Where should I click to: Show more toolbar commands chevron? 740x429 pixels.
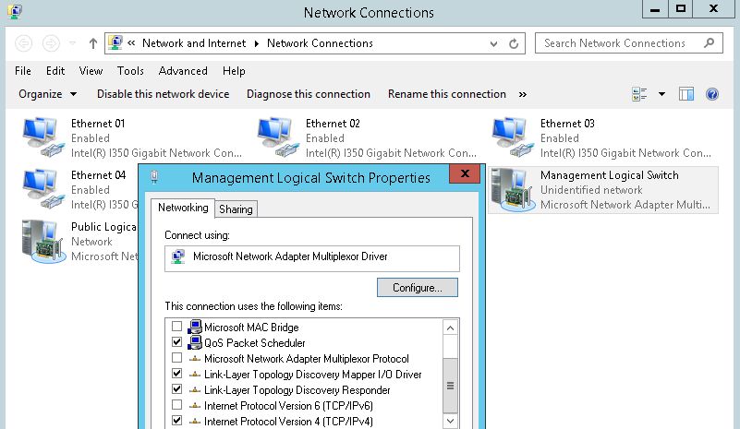pyautogui.click(x=523, y=94)
